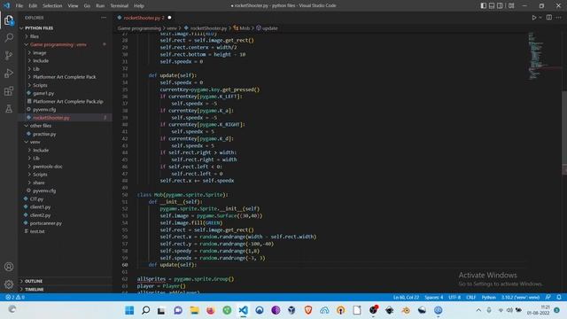Open Windows taskbar search

(145, 310)
